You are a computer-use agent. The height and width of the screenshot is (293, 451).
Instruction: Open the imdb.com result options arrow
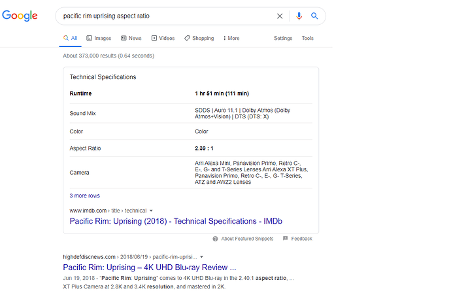tap(152, 211)
